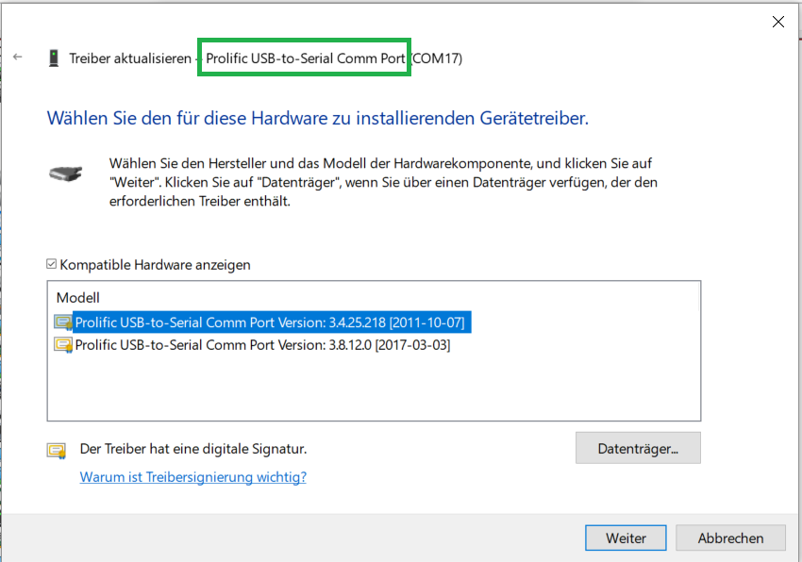Click the signed driver icon for version 3.8.12.0

click(63, 345)
